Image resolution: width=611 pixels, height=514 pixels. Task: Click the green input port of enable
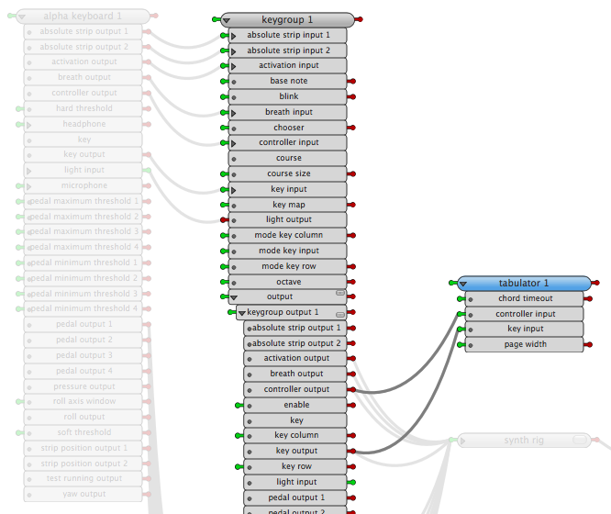pos(239,406)
